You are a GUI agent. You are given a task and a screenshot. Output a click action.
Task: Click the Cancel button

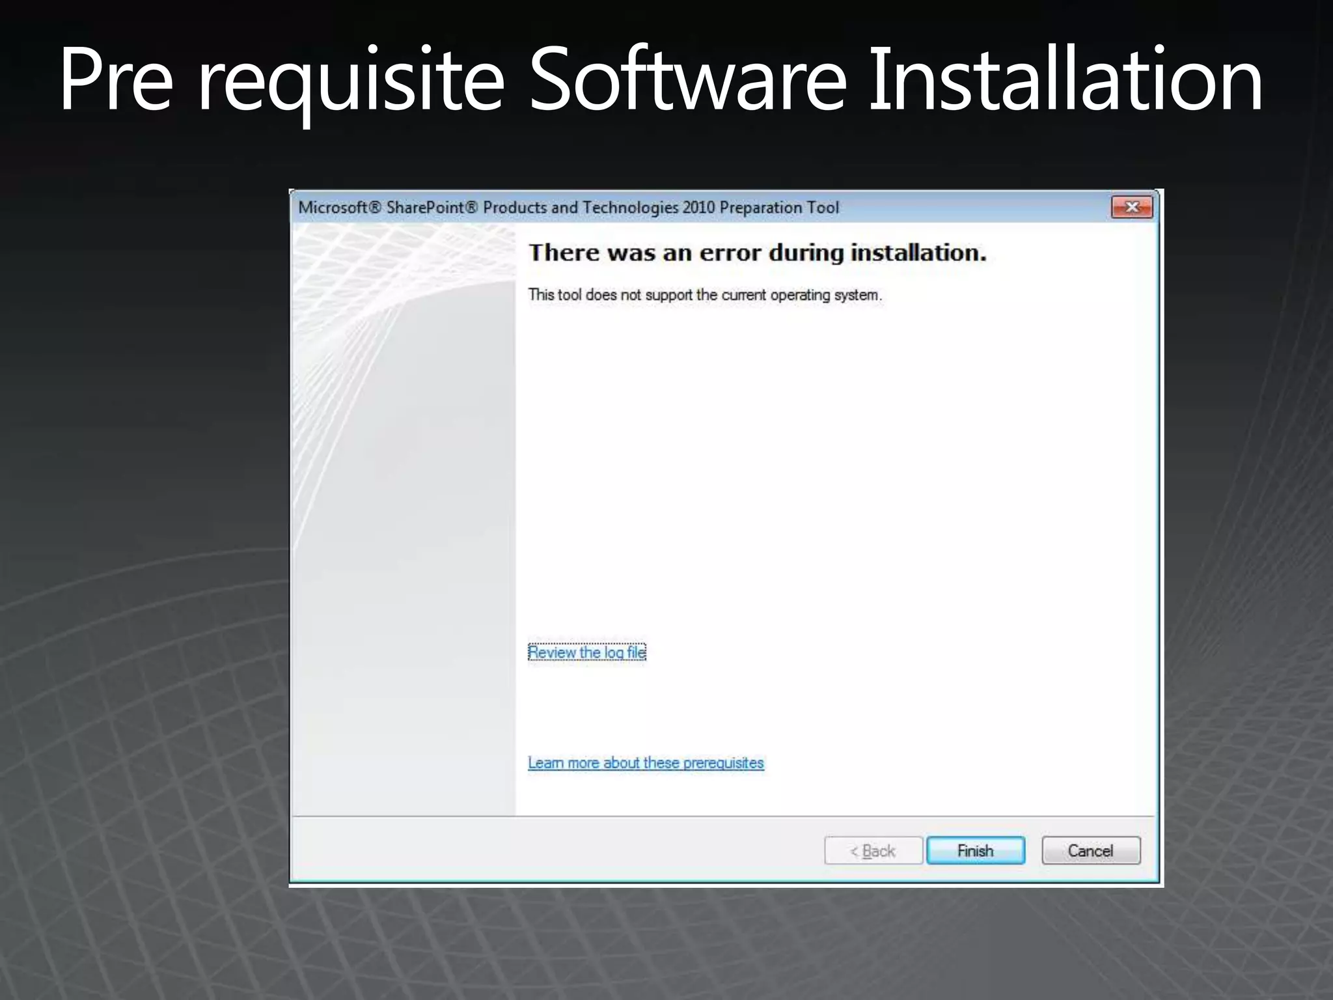pyautogui.click(x=1091, y=850)
